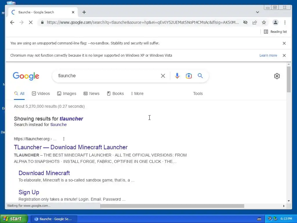The width and height of the screenshot is (297, 223).
Task: Search by image with the camera icon
Action: pos(189,76)
